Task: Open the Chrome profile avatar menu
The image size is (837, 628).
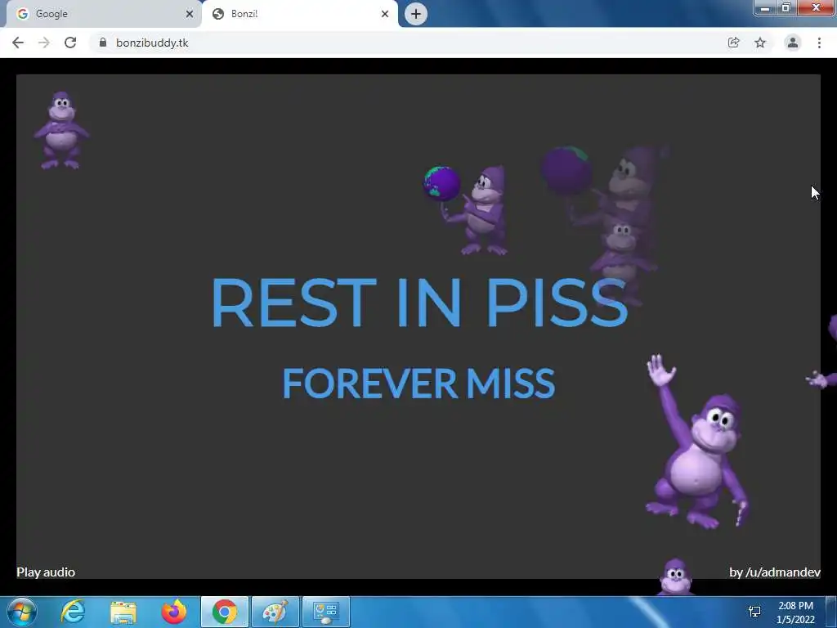Action: coord(793,43)
